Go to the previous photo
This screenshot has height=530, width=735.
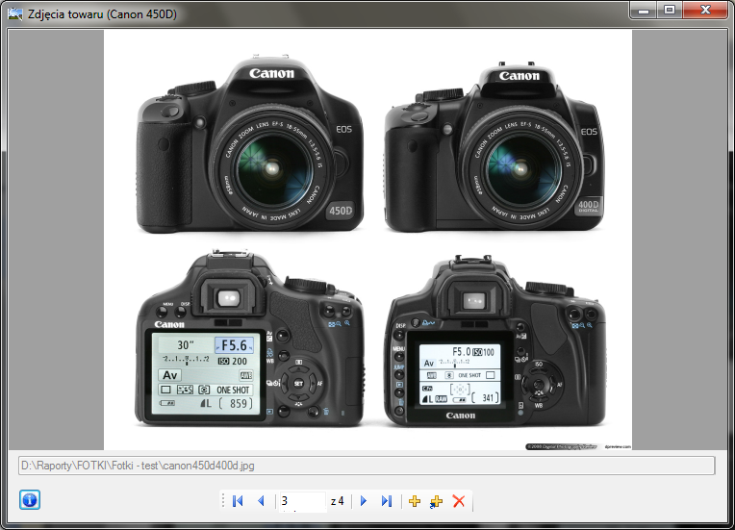coord(261,501)
